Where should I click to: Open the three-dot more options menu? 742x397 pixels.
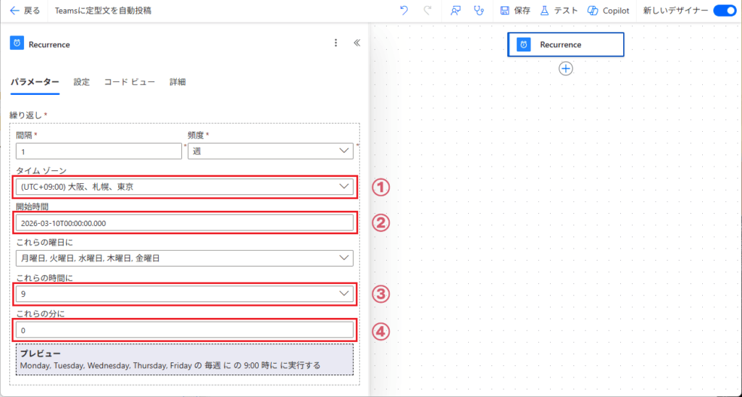pos(335,43)
